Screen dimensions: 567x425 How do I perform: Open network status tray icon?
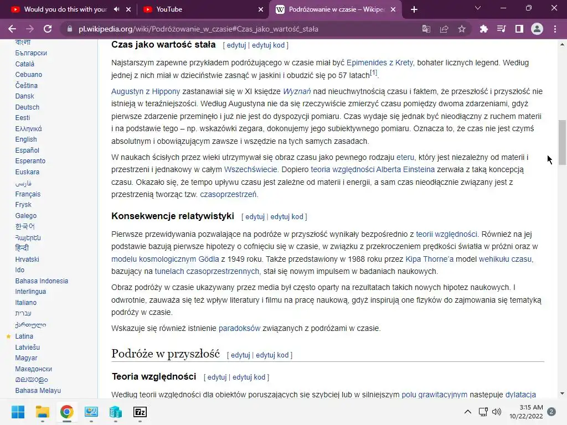483,412
